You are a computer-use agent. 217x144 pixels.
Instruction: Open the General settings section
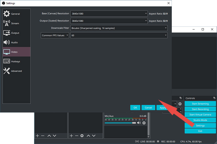15,14
